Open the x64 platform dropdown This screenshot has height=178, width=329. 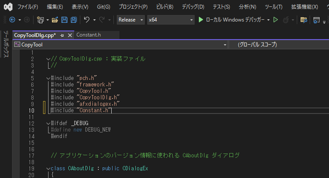click(170, 20)
